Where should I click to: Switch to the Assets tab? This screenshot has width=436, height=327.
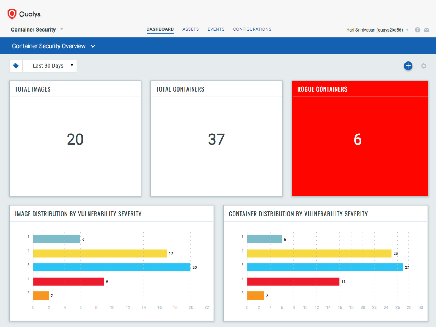coord(190,29)
